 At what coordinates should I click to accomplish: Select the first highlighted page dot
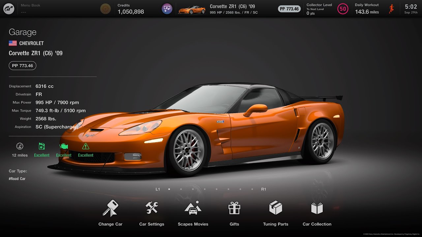pos(169,189)
